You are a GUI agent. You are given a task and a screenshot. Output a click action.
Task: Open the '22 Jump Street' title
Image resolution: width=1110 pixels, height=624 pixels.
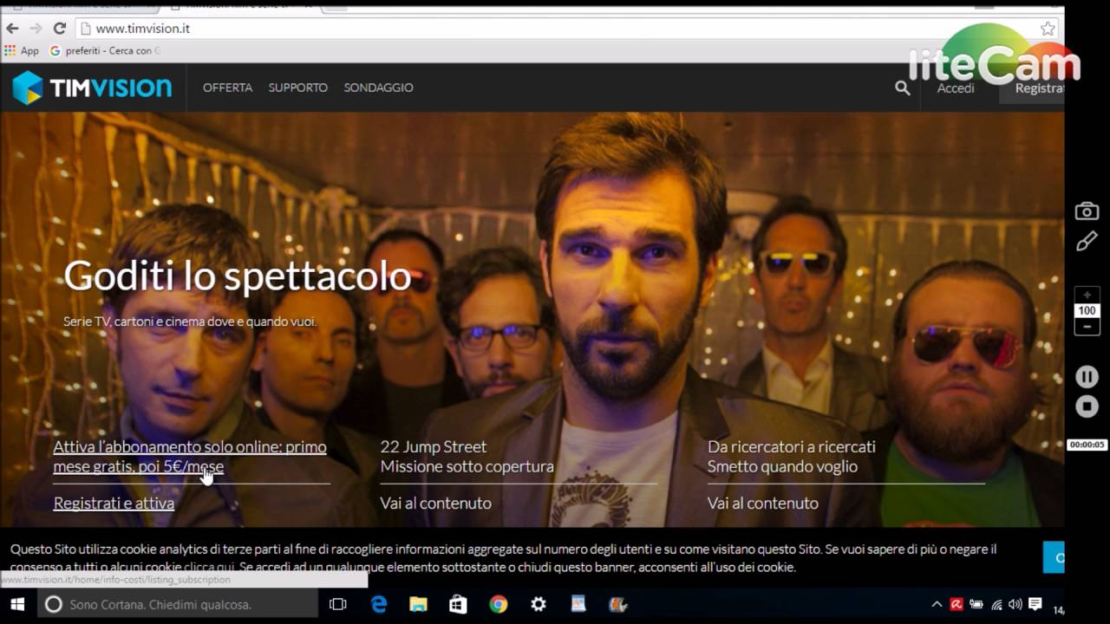click(434, 446)
